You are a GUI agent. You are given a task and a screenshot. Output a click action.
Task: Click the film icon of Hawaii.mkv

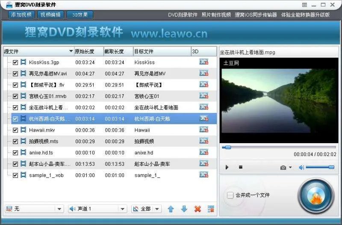(x=23, y=130)
